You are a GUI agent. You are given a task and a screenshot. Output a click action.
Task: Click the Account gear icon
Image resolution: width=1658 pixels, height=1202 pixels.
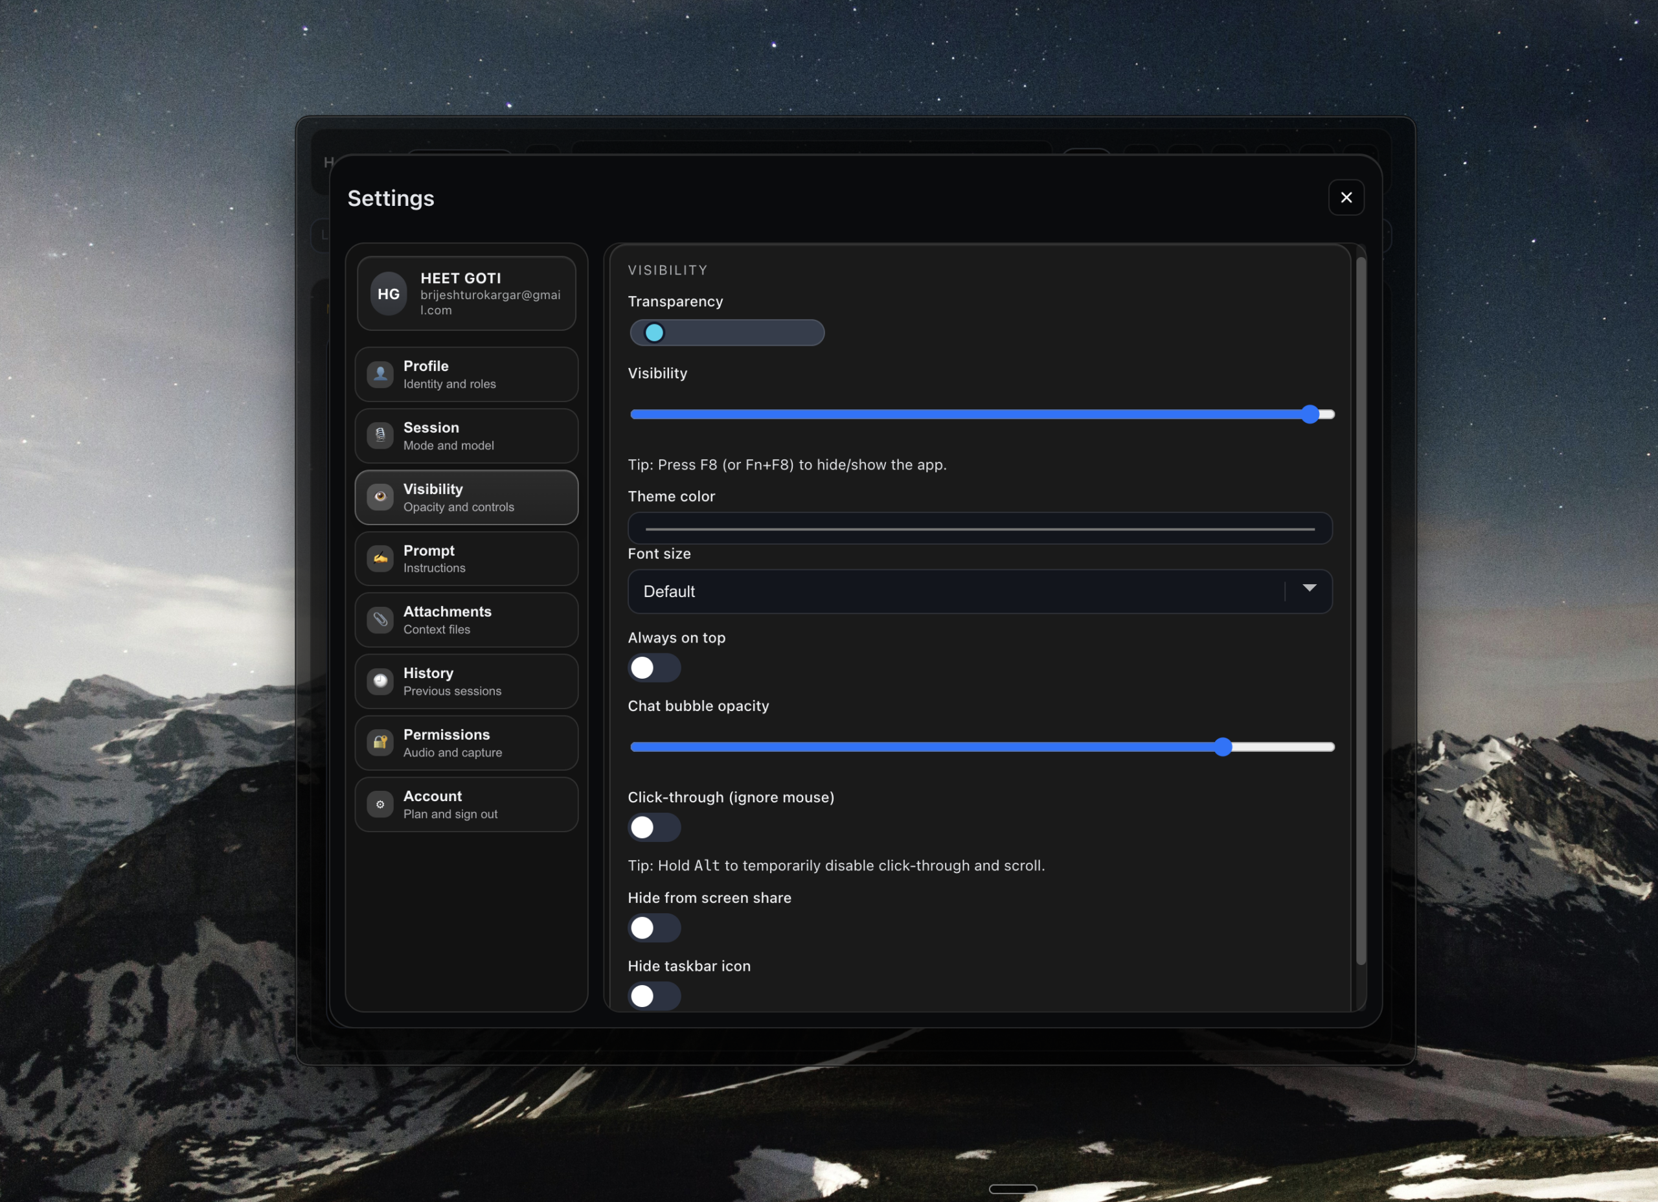point(380,804)
